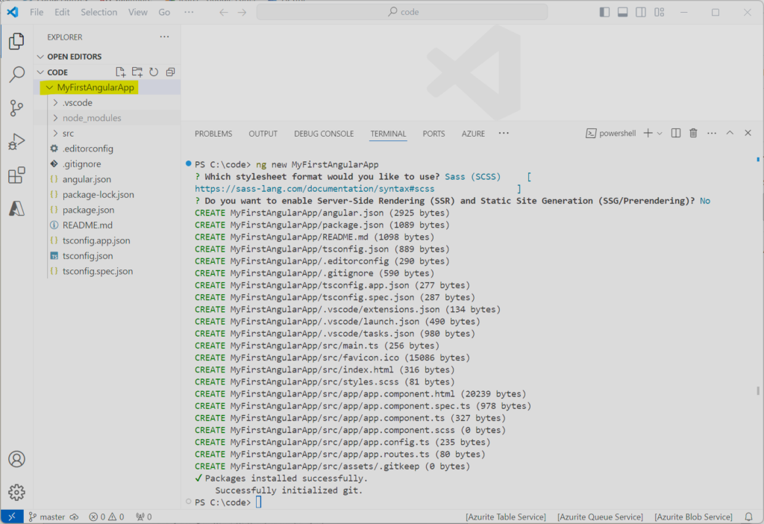Click the New File icon in Explorer
The height and width of the screenshot is (524, 764).
point(120,72)
